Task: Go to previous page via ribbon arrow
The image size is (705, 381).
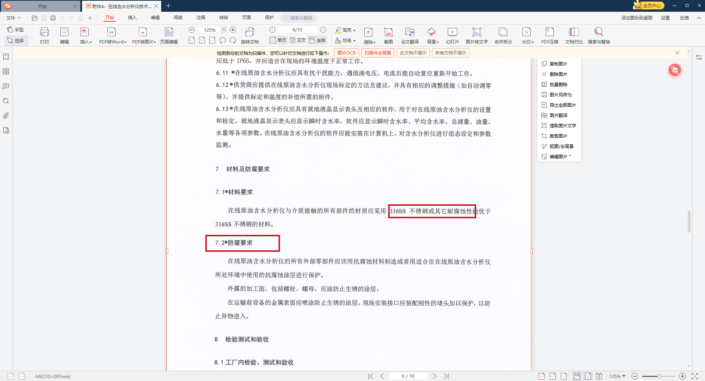Action: pyautogui.click(x=272, y=30)
